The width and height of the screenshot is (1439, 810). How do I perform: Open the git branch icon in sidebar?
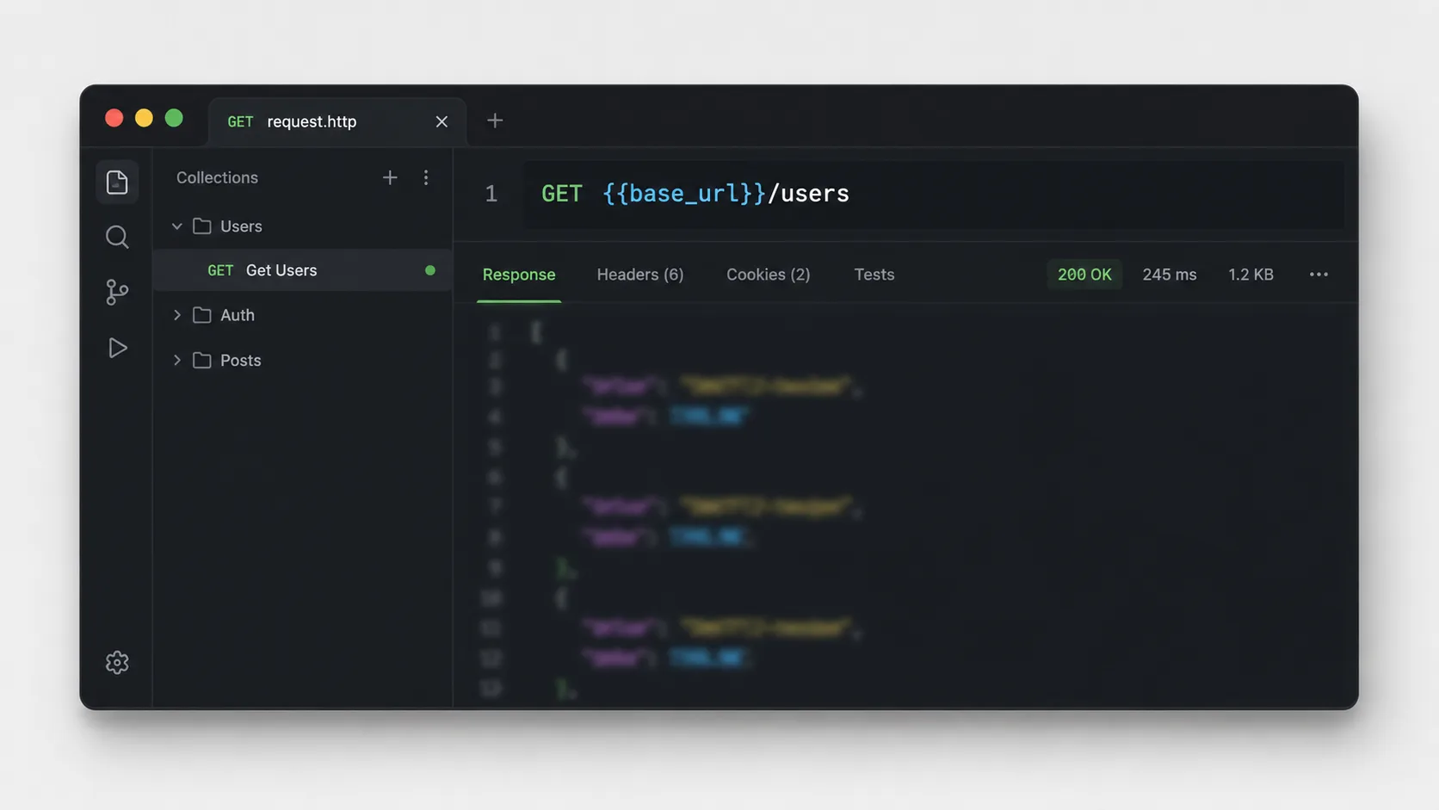[117, 292]
